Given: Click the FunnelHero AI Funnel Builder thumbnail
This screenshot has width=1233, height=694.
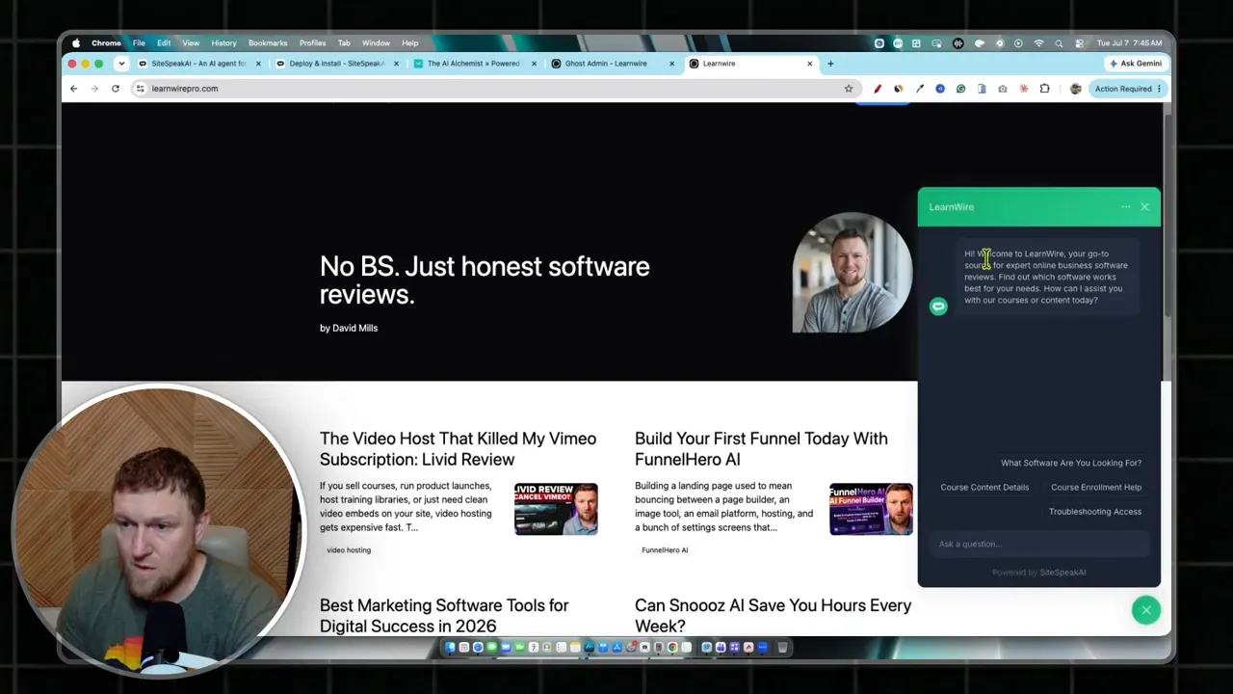Looking at the screenshot, I should tap(871, 509).
